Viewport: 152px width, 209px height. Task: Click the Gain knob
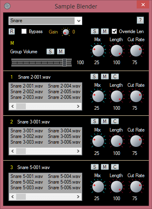coord(66,32)
